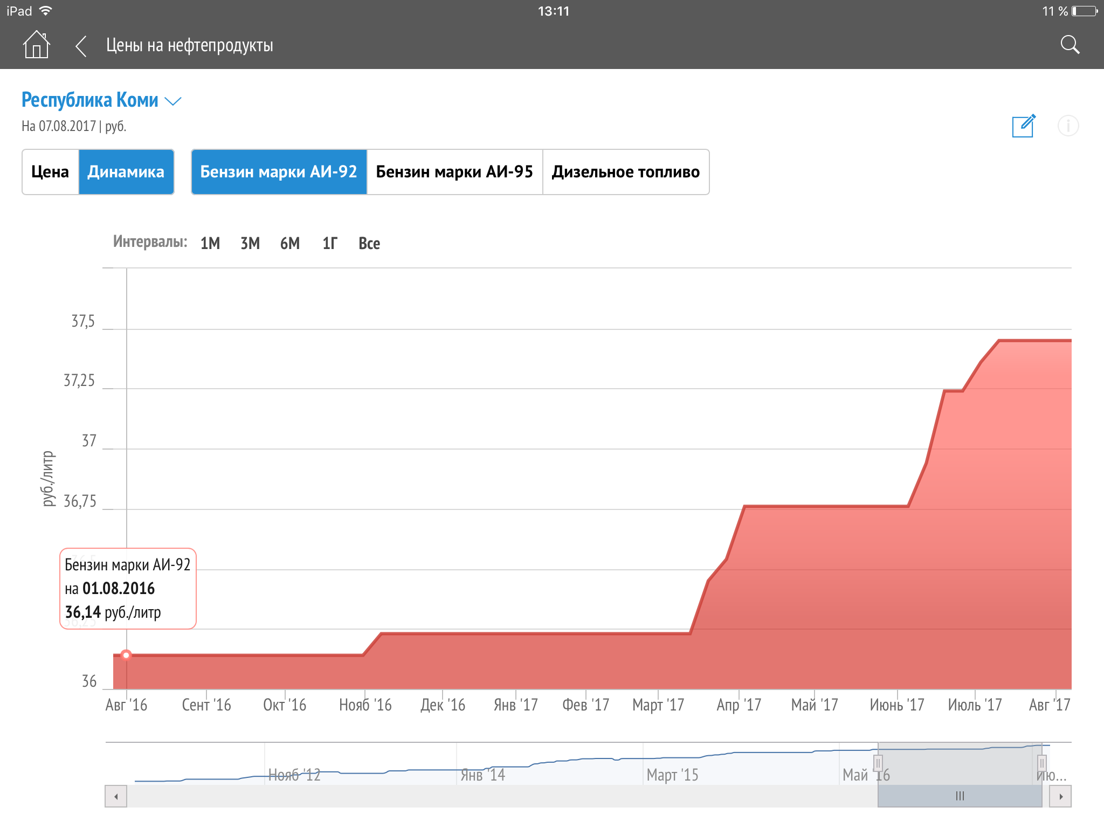This screenshot has width=1104, height=828.
Task: Click the horizontal scrollbar thumb
Action: (960, 796)
